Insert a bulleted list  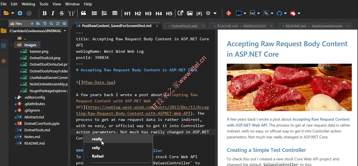coord(94,13)
